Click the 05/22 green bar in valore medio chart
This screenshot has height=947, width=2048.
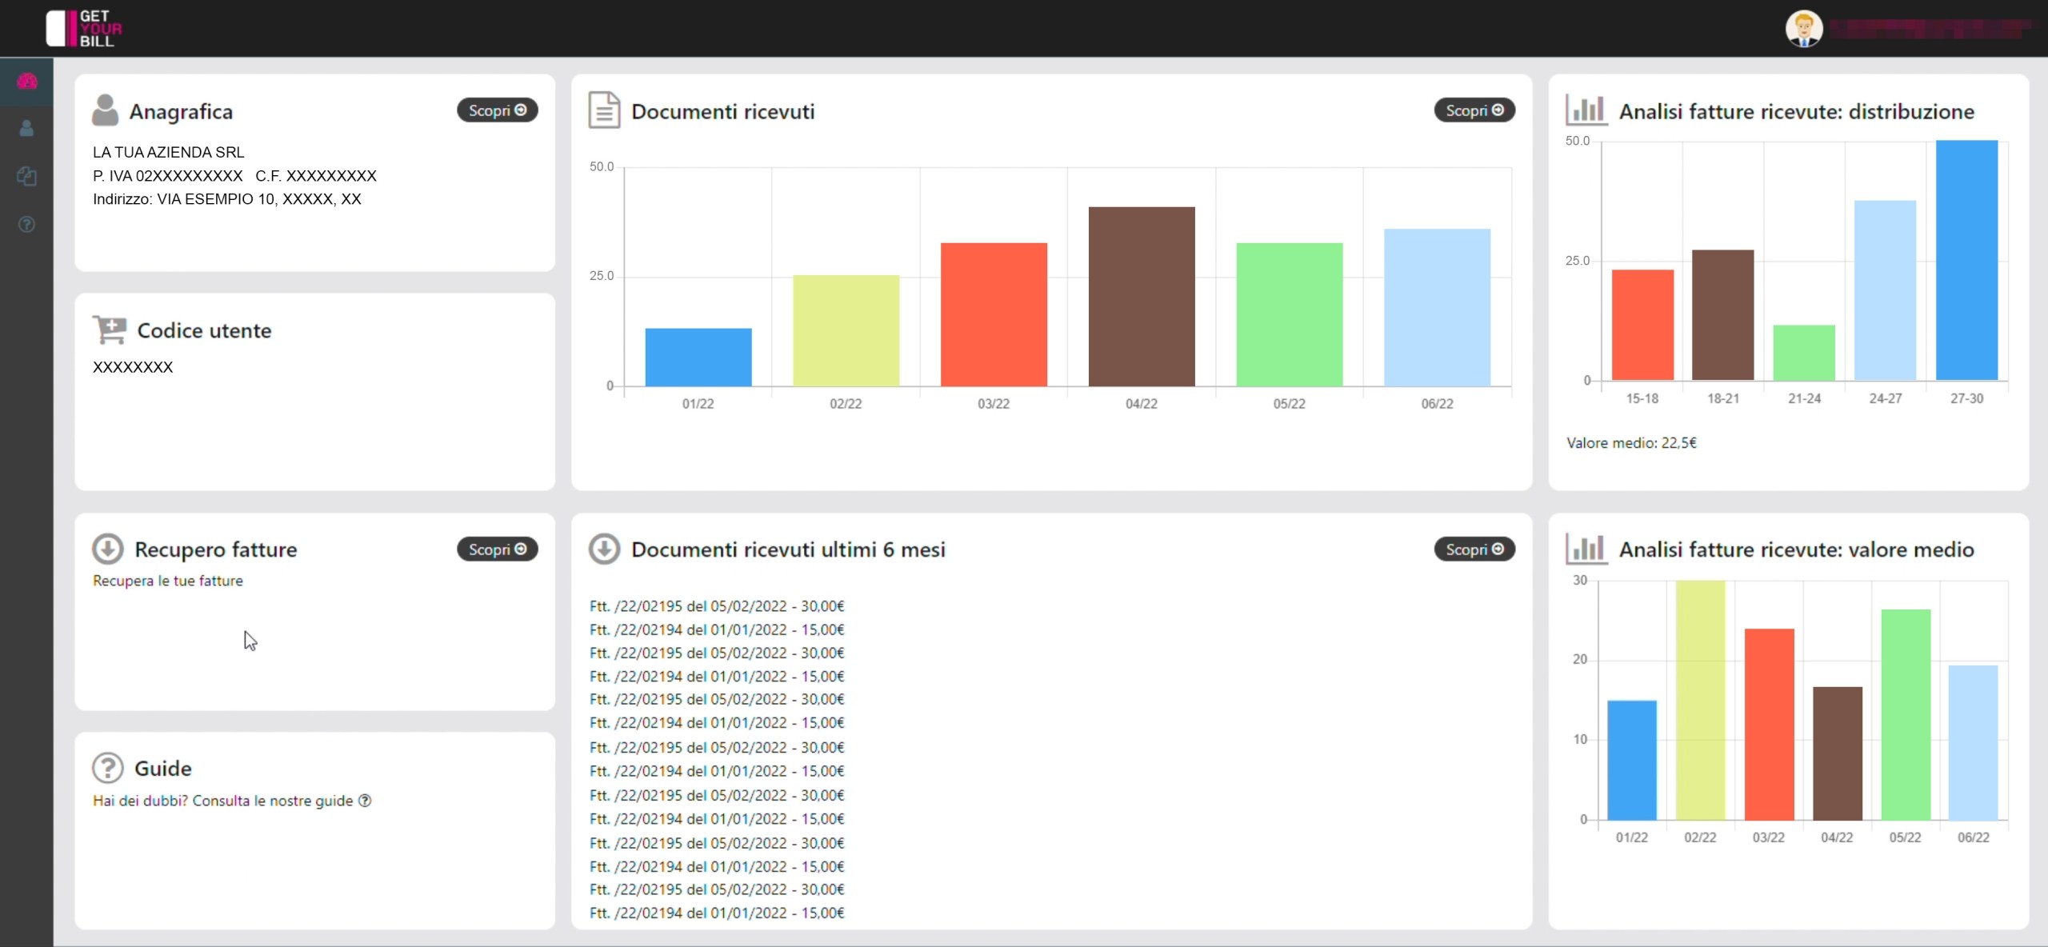coord(1906,714)
